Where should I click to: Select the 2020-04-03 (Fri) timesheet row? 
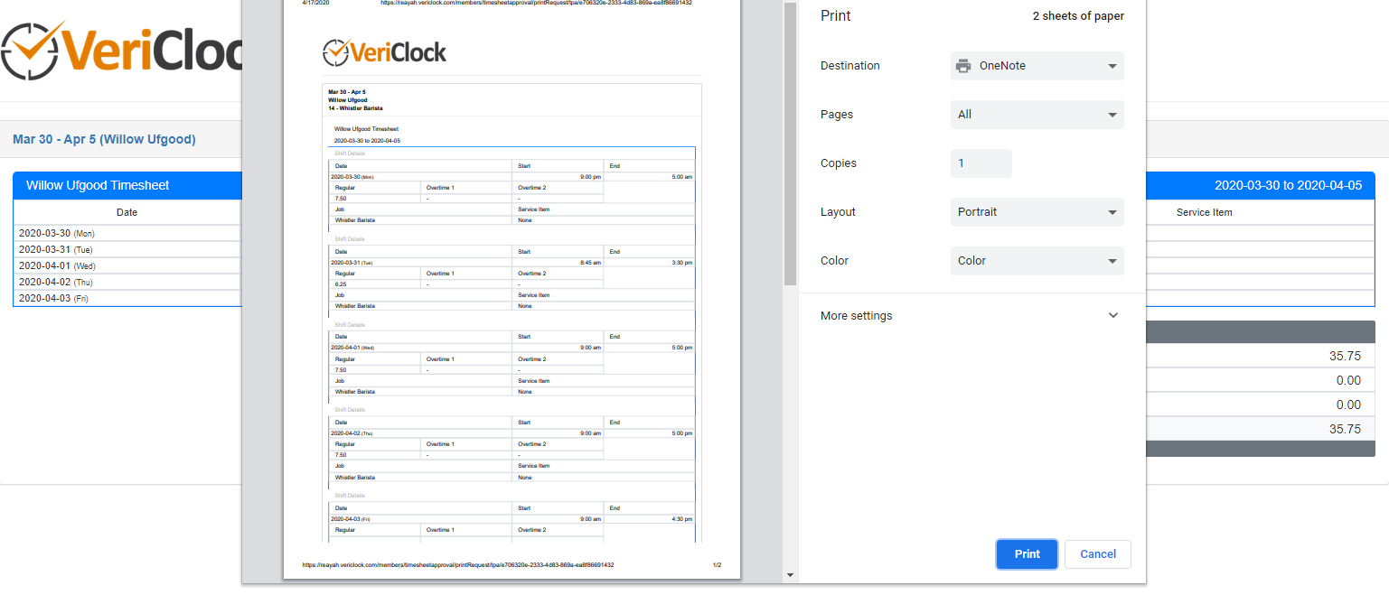(x=127, y=298)
